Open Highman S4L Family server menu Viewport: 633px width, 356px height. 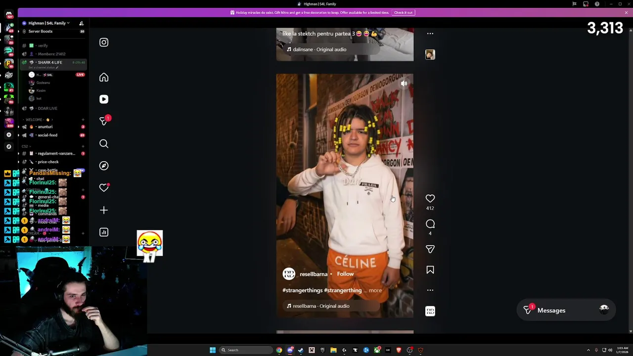48,23
